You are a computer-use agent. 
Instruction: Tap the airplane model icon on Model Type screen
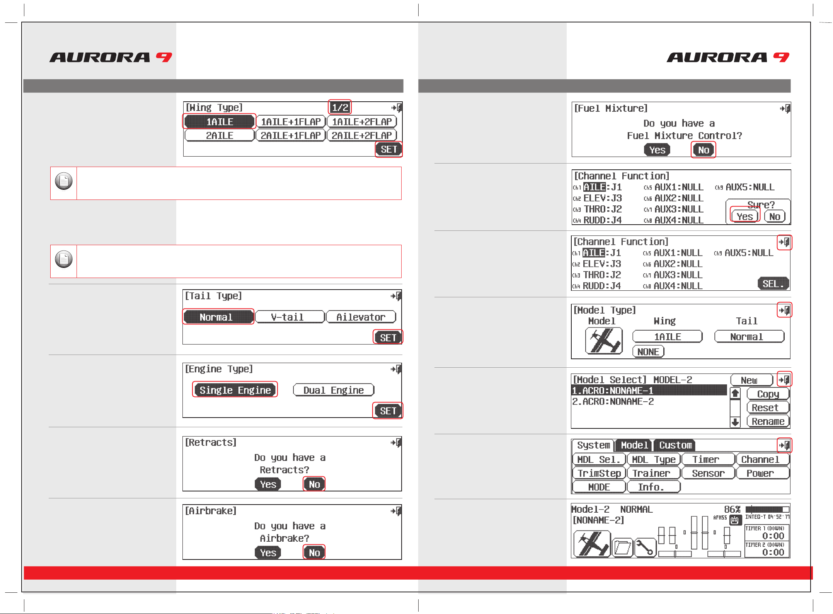(x=604, y=341)
